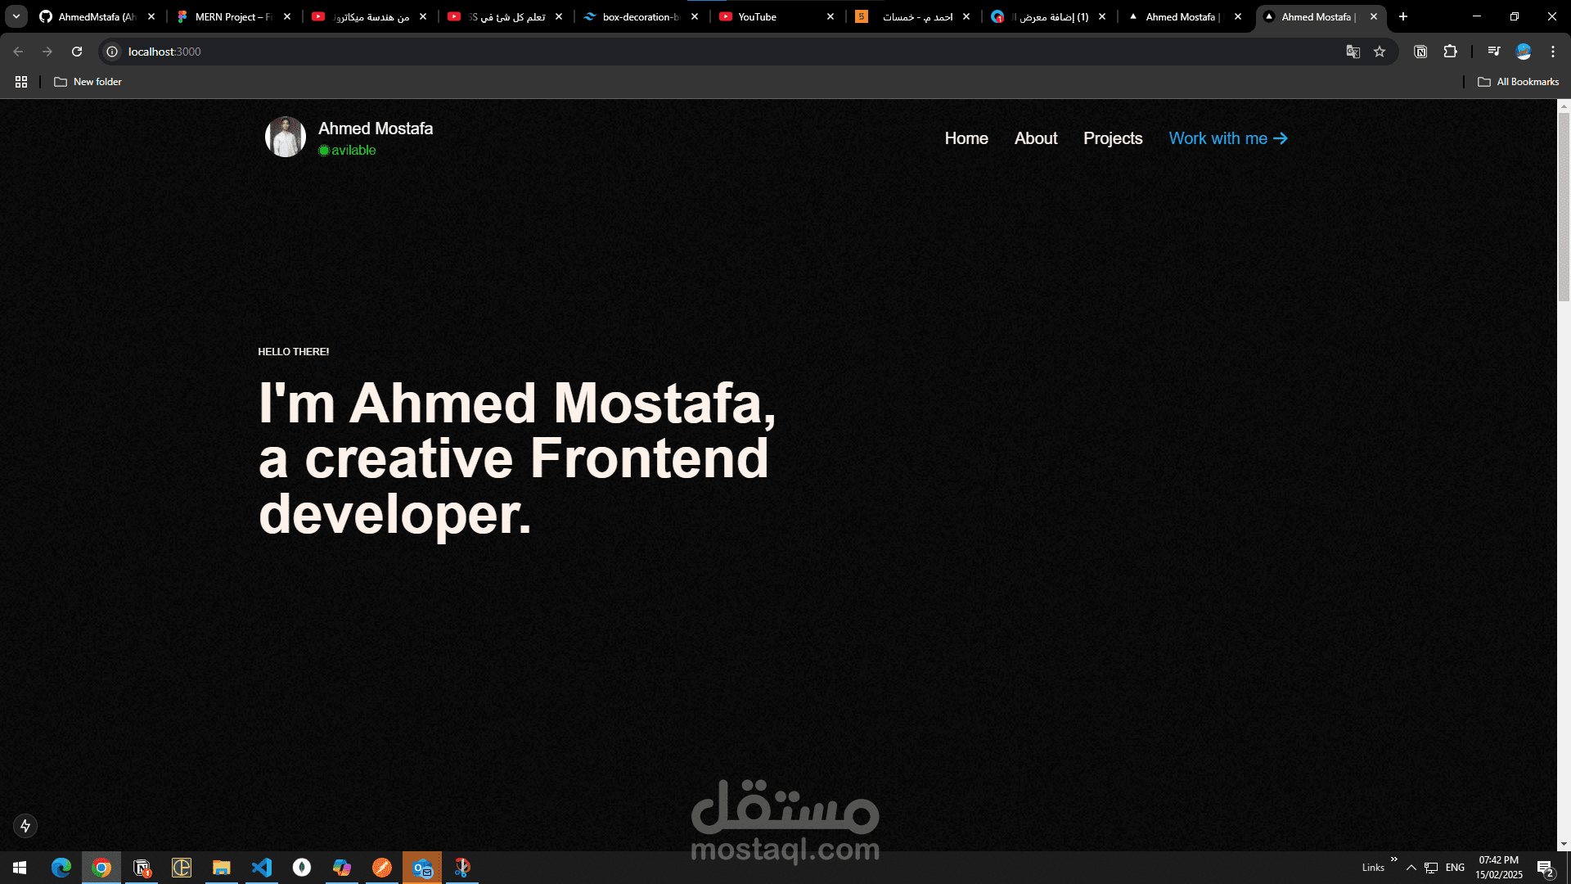Image resolution: width=1571 pixels, height=884 pixels.
Task: Open the media control icon in toolbar
Action: (x=1493, y=52)
